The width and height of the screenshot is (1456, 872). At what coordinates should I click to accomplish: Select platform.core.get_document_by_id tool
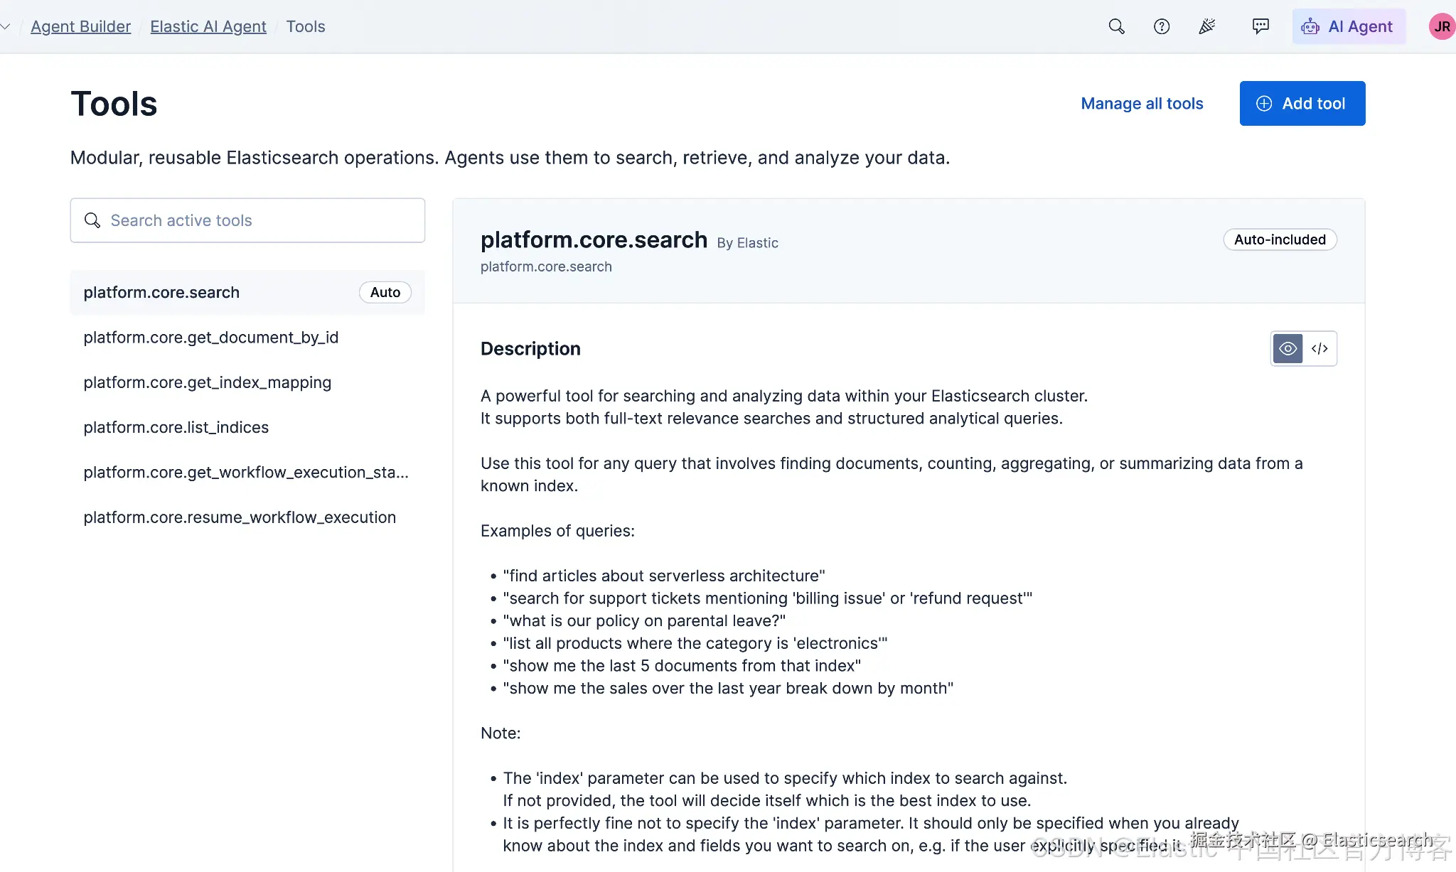click(247, 338)
